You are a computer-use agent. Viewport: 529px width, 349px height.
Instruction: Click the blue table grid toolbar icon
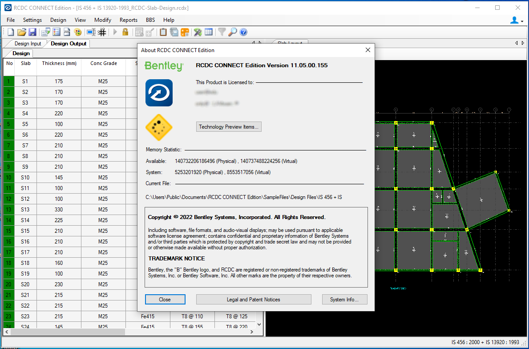click(209, 32)
